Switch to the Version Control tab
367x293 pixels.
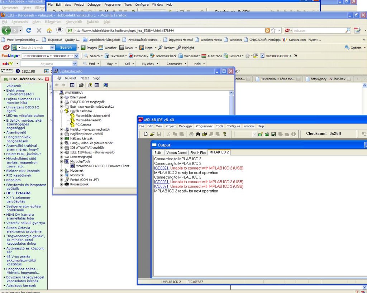coord(177,152)
